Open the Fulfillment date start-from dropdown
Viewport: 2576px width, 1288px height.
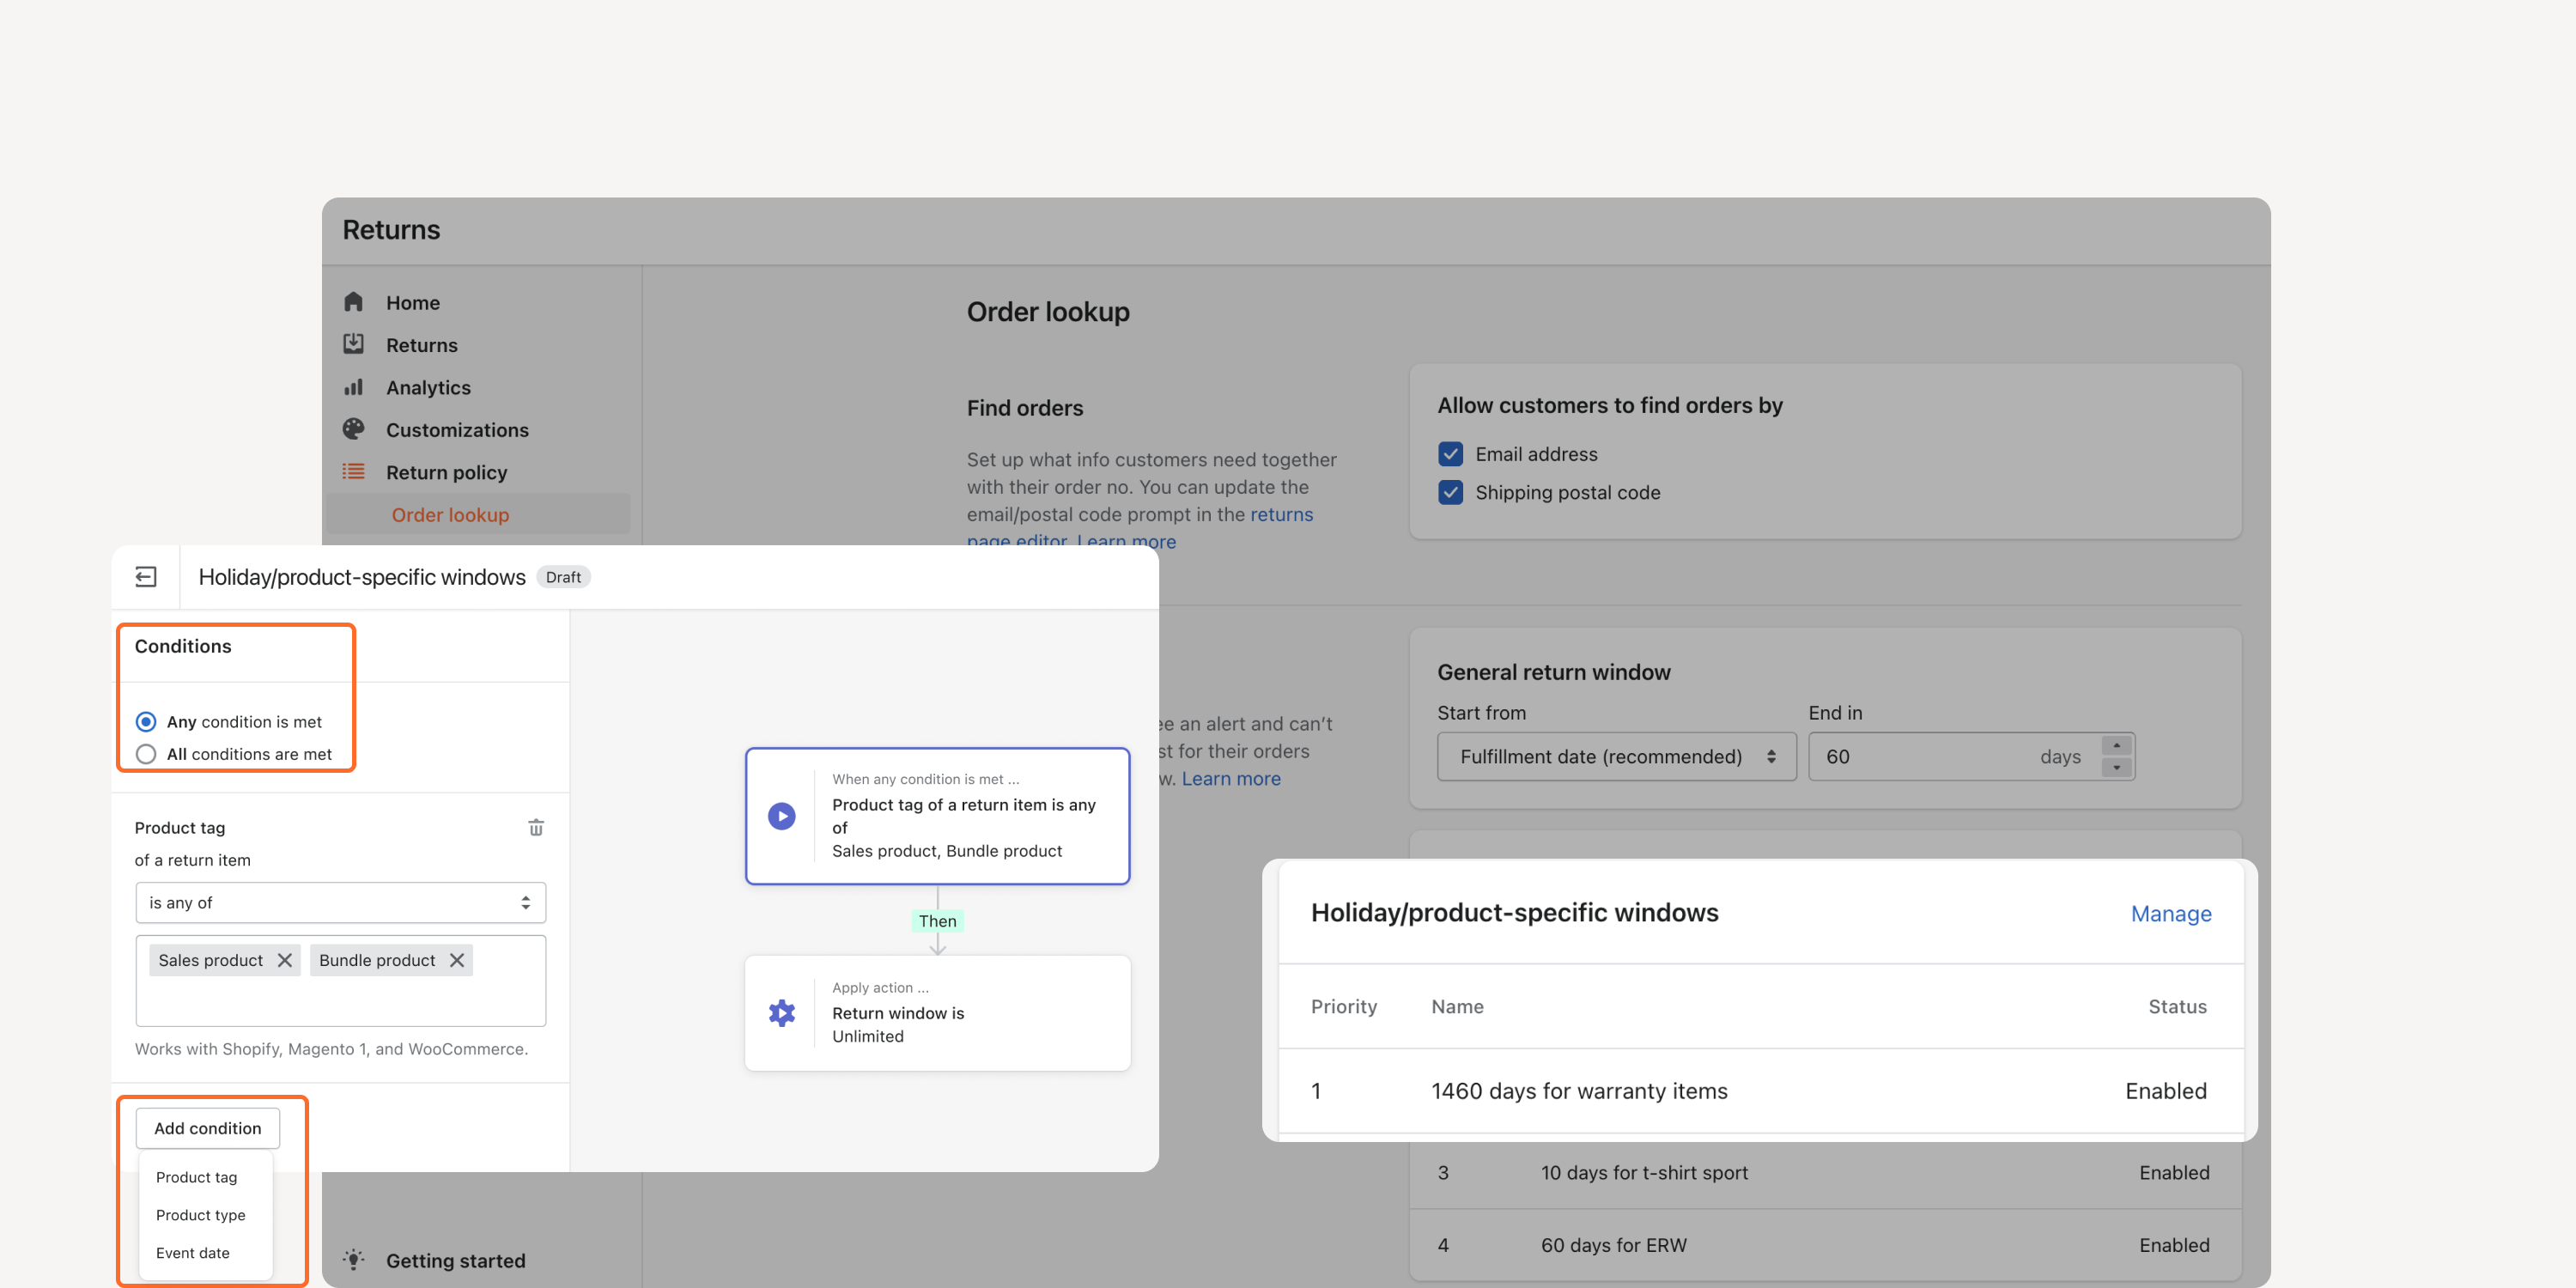click(1616, 756)
